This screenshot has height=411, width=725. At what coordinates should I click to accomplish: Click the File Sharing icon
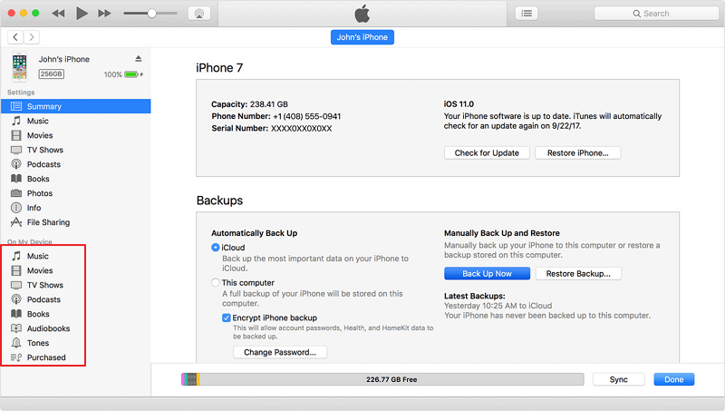[x=16, y=222]
